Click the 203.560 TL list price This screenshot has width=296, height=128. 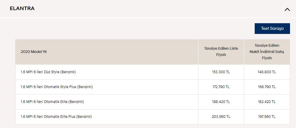(221, 117)
